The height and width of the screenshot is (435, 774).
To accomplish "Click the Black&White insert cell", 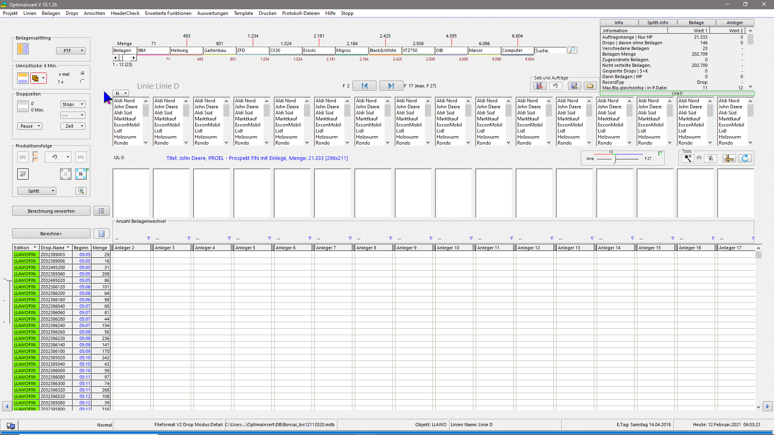I will [385, 51].
